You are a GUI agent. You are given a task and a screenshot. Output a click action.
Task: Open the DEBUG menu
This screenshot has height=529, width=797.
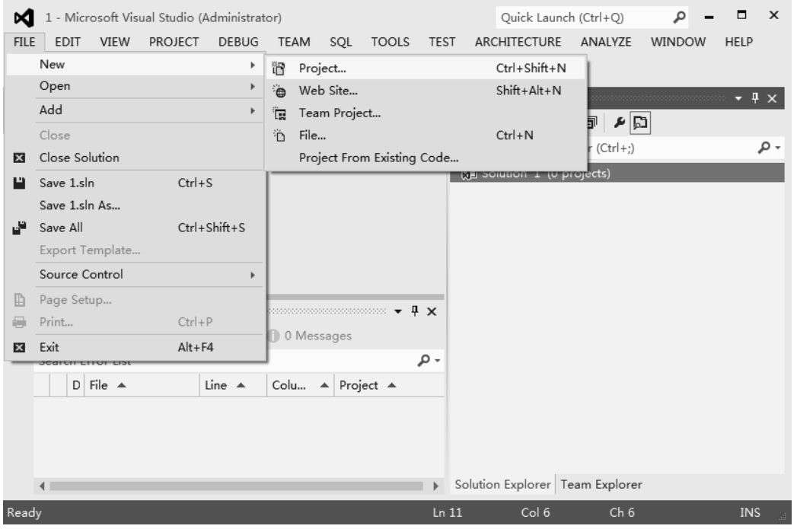(x=238, y=42)
